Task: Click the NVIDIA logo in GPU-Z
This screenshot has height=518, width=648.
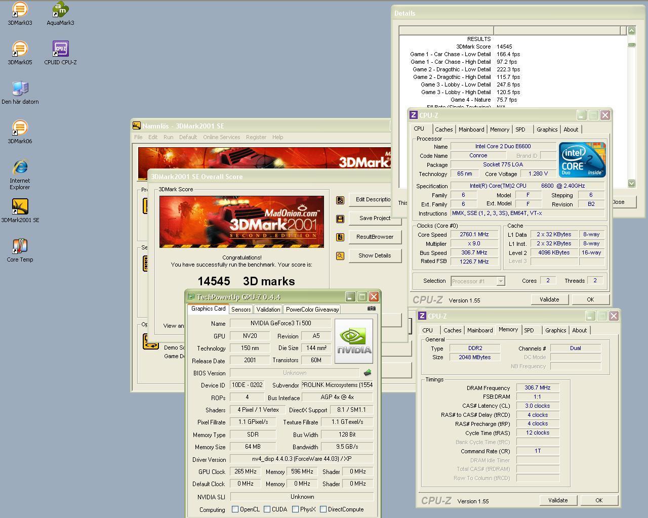Action: tap(354, 341)
